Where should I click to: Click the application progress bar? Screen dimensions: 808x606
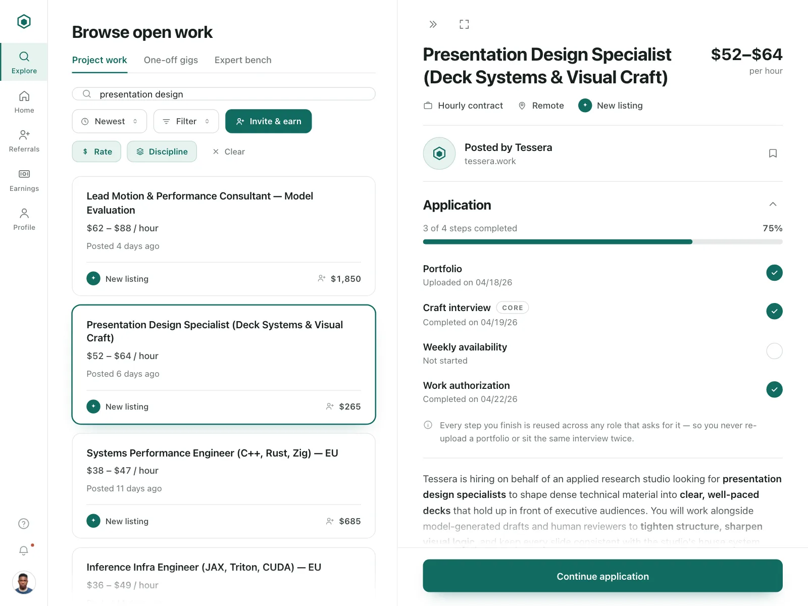click(602, 242)
